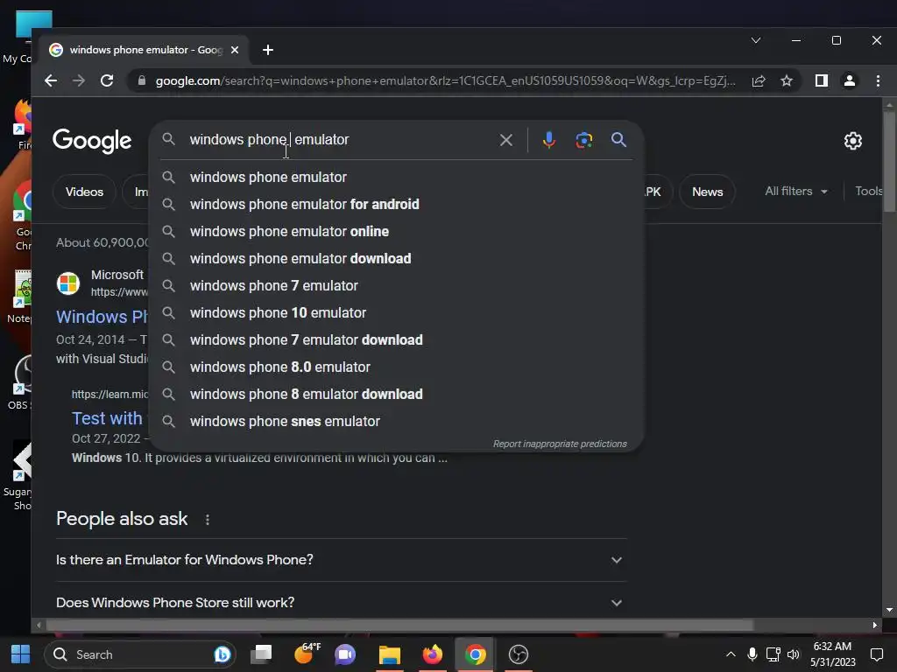Open volume control speaker icon
Viewport: 897px width, 672px height.
click(x=794, y=654)
